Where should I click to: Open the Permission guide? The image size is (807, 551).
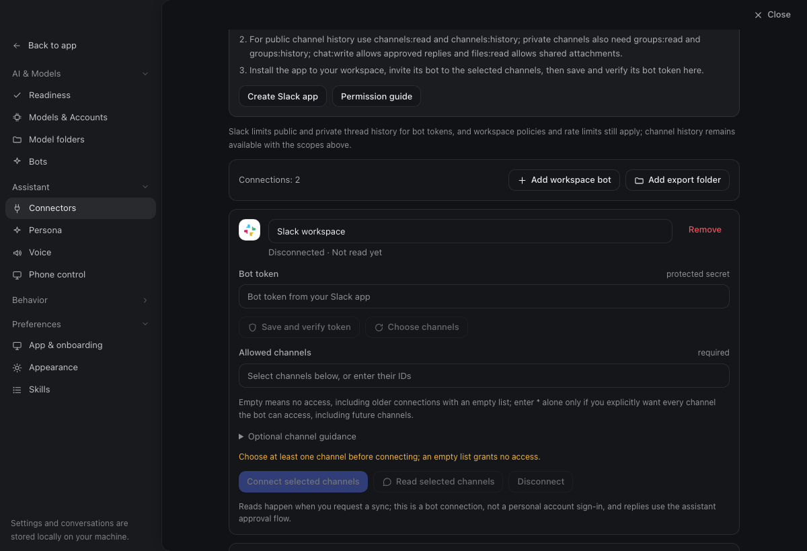click(x=377, y=96)
